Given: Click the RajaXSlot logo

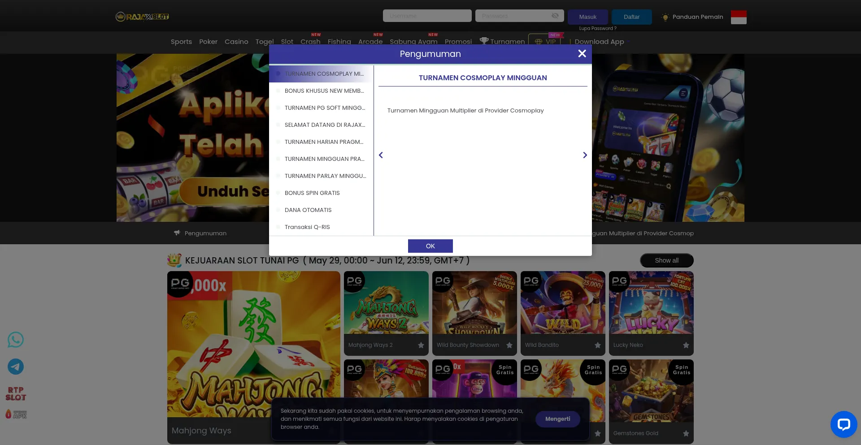Looking at the screenshot, I should [142, 17].
